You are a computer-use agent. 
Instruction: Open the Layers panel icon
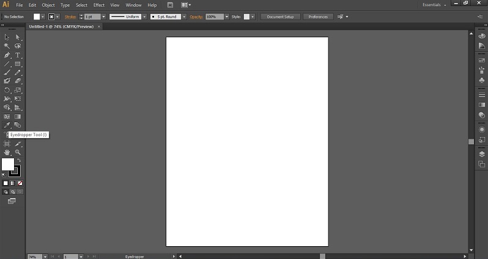(482, 154)
